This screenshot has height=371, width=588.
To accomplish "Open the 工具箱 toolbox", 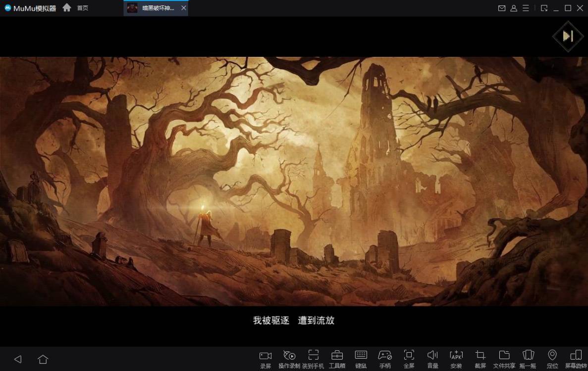I will 337,360.
